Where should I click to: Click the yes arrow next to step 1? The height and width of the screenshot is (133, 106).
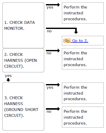53,5
